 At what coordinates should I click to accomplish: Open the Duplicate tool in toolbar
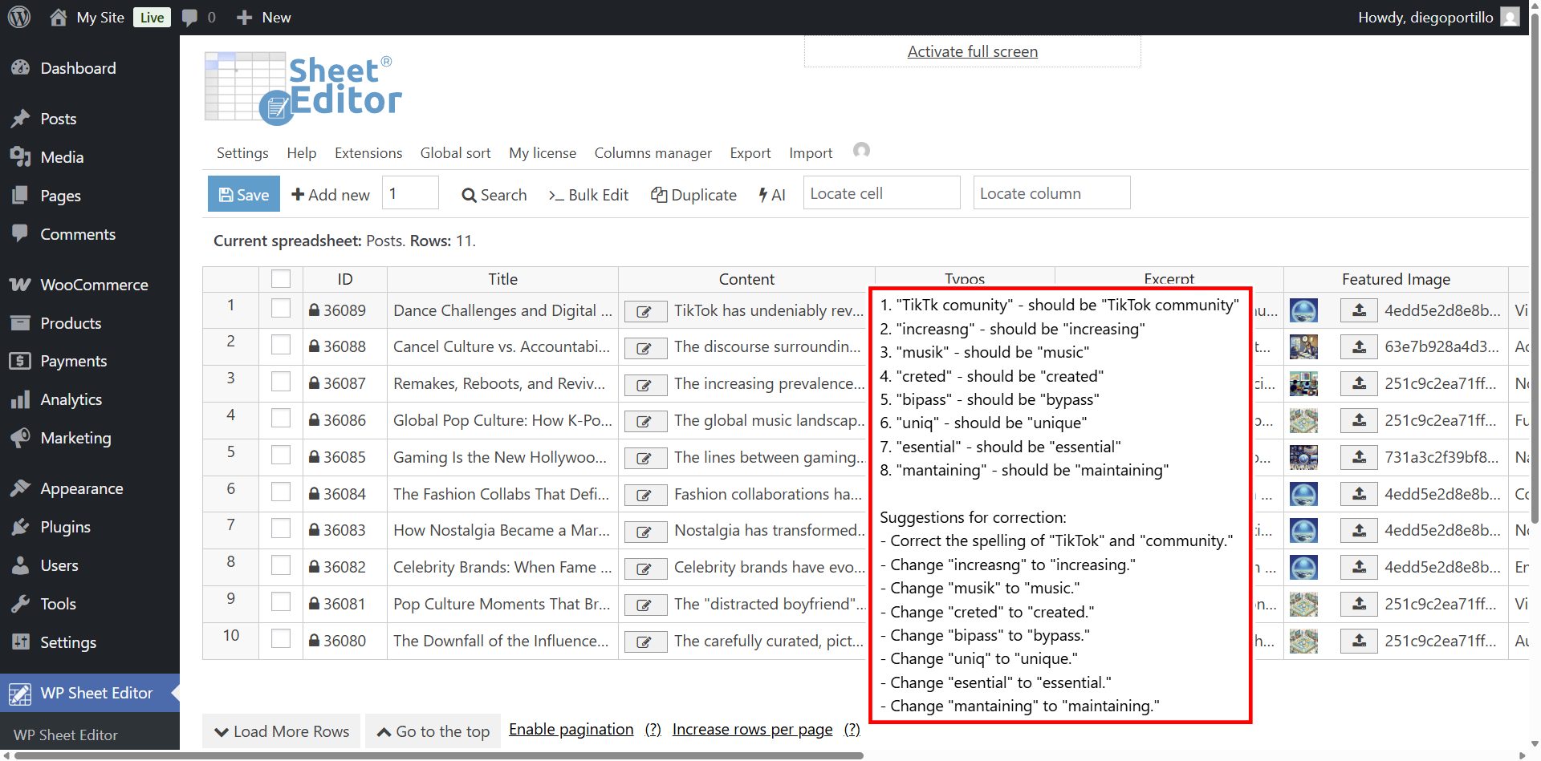click(693, 195)
